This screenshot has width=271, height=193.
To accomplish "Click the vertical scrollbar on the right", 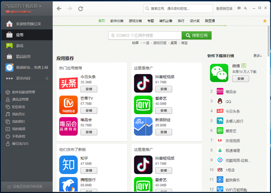I will click(268, 41).
